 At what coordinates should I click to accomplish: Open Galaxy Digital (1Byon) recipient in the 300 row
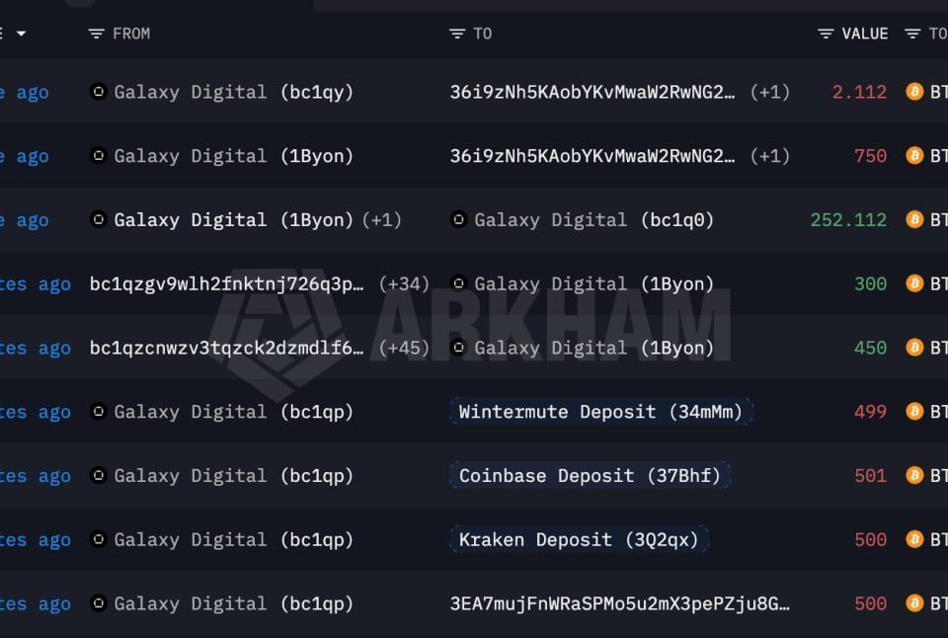point(593,283)
